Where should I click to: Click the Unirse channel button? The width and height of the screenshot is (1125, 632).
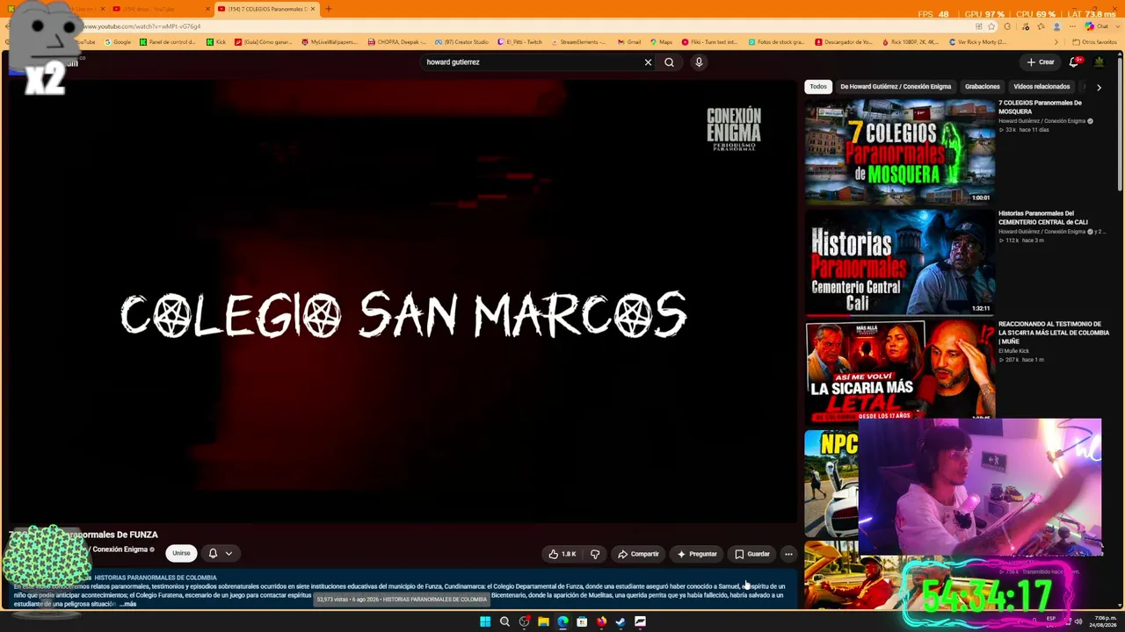coord(181,553)
